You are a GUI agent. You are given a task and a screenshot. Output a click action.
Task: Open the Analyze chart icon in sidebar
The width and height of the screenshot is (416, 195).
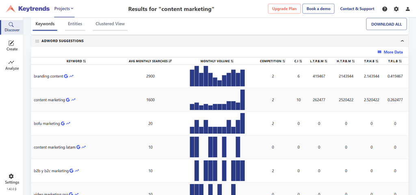click(11, 62)
